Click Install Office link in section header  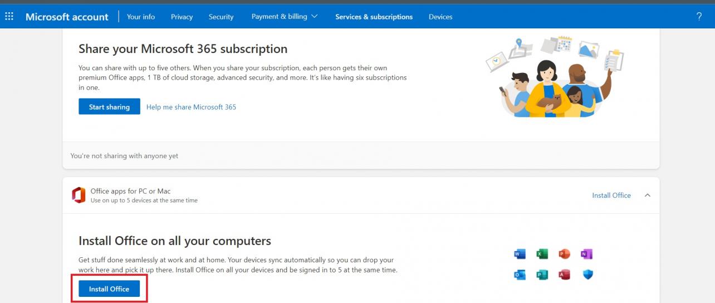[611, 196]
